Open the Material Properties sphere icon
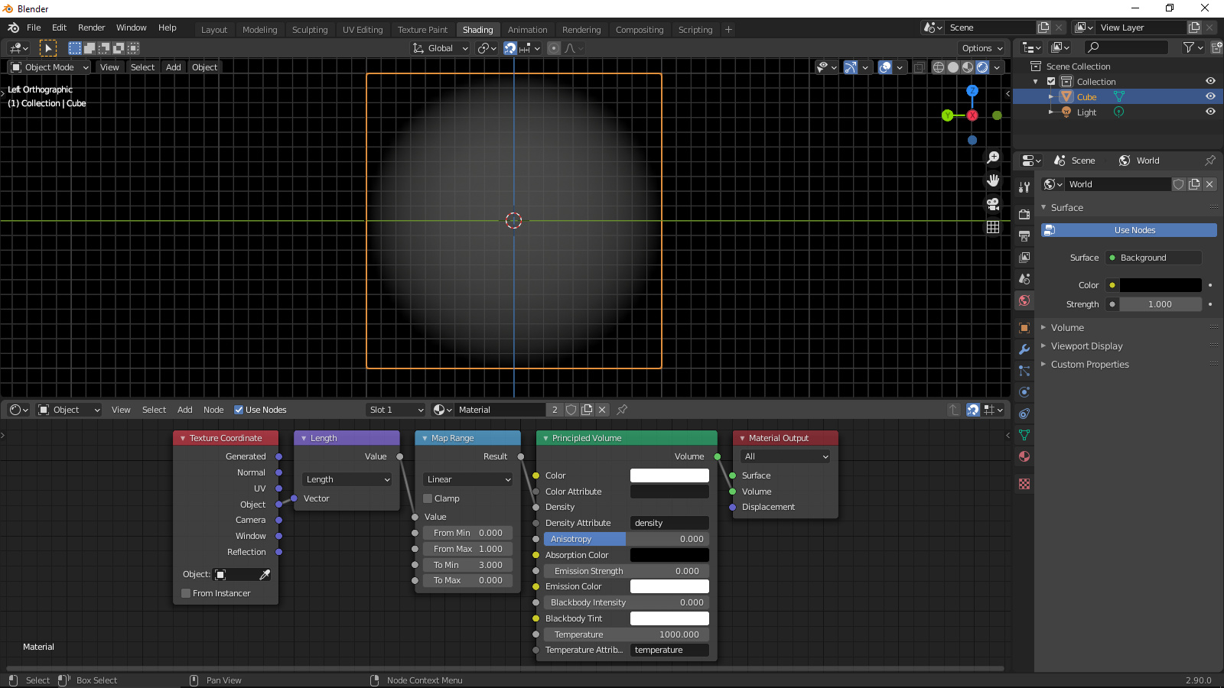 click(x=1024, y=456)
